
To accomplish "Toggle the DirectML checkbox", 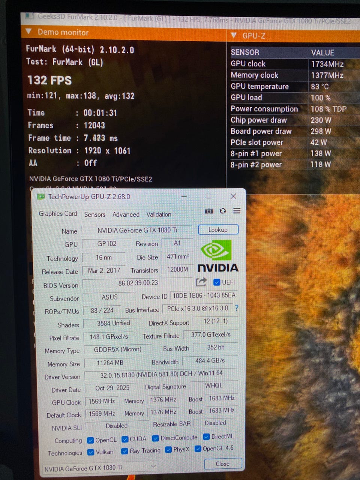I will [206, 437].
